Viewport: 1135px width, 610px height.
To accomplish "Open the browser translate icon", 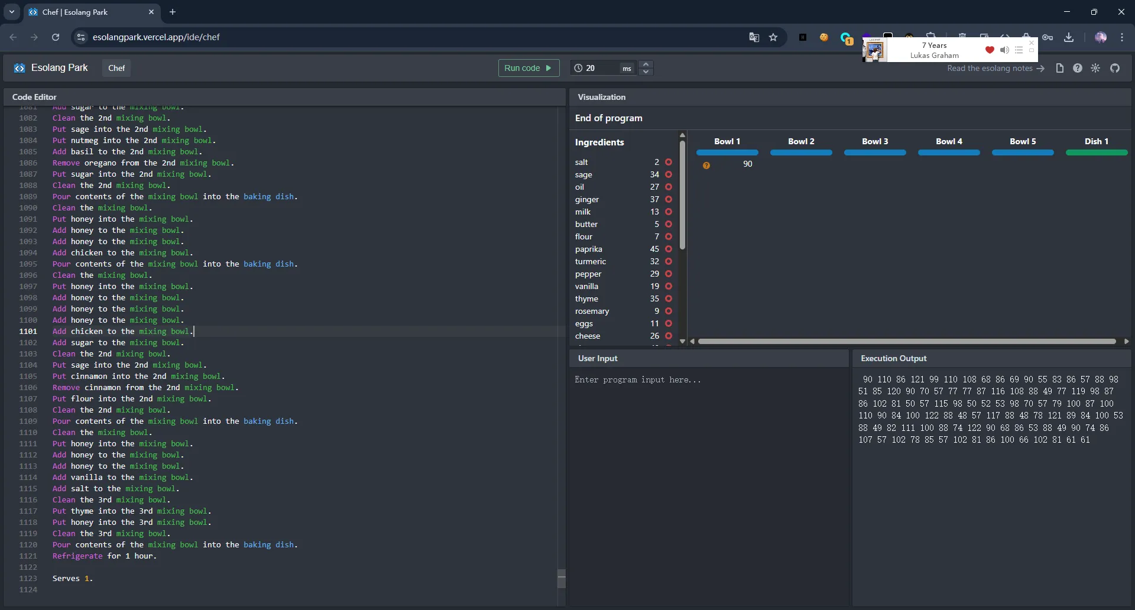I will point(754,37).
